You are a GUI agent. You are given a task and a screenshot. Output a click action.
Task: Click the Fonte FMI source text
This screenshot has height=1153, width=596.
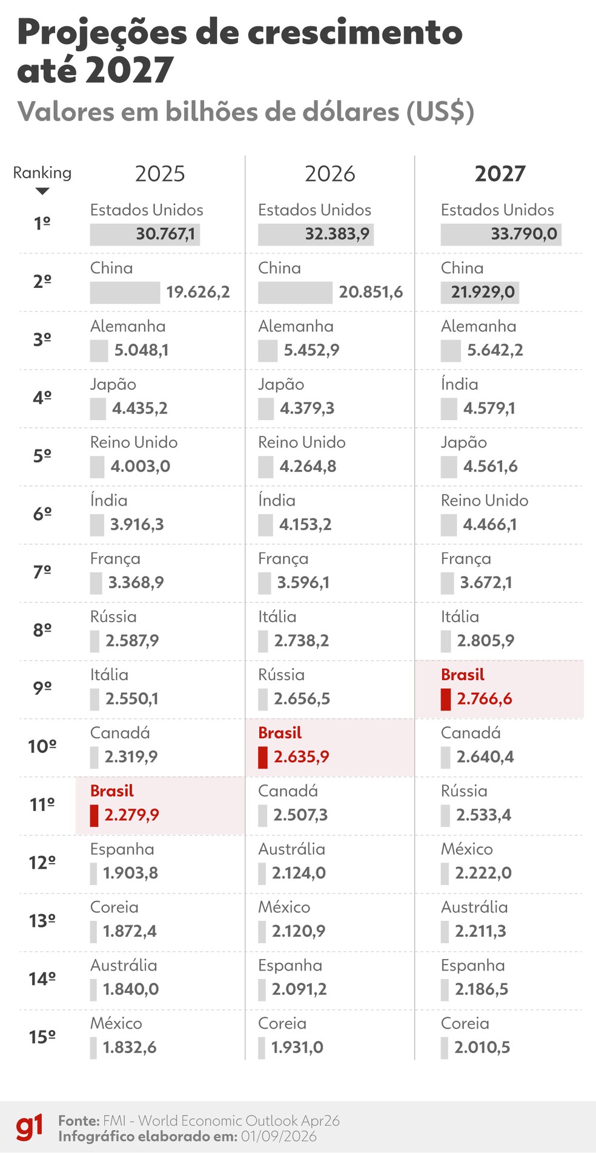(199, 1120)
